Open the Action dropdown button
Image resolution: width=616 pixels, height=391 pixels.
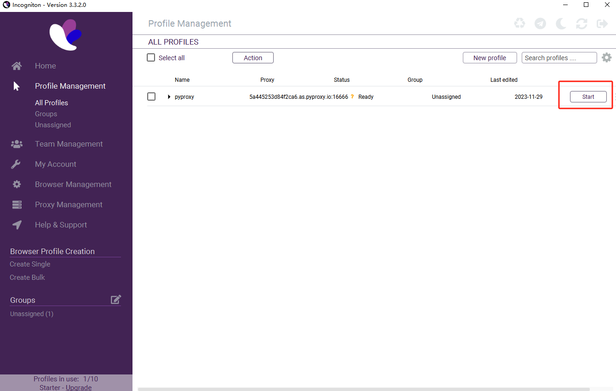tap(253, 57)
